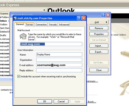
Task: Cancel the Properties dialog
Action: coord(61,101)
